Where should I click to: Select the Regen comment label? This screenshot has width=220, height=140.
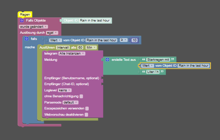point(25,15)
